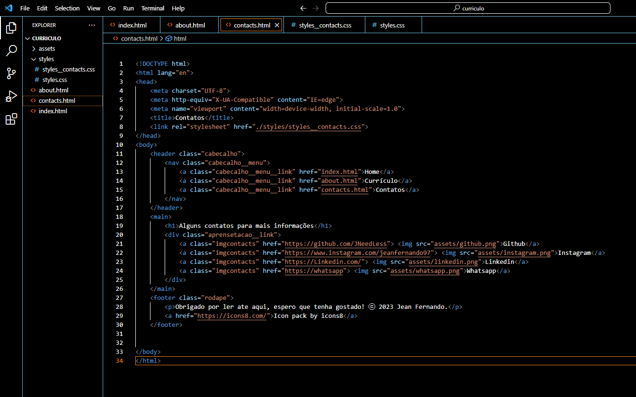This screenshot has width=636, height=397.
Task: Select contacts.html in the explorer tree
Action: pyautogui.click(x=62, y=100)
